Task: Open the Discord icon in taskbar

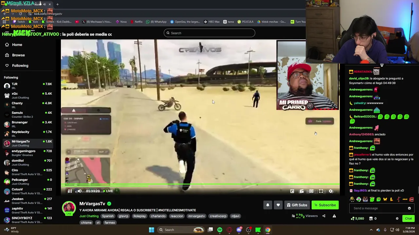Action: tap(239, 230)
